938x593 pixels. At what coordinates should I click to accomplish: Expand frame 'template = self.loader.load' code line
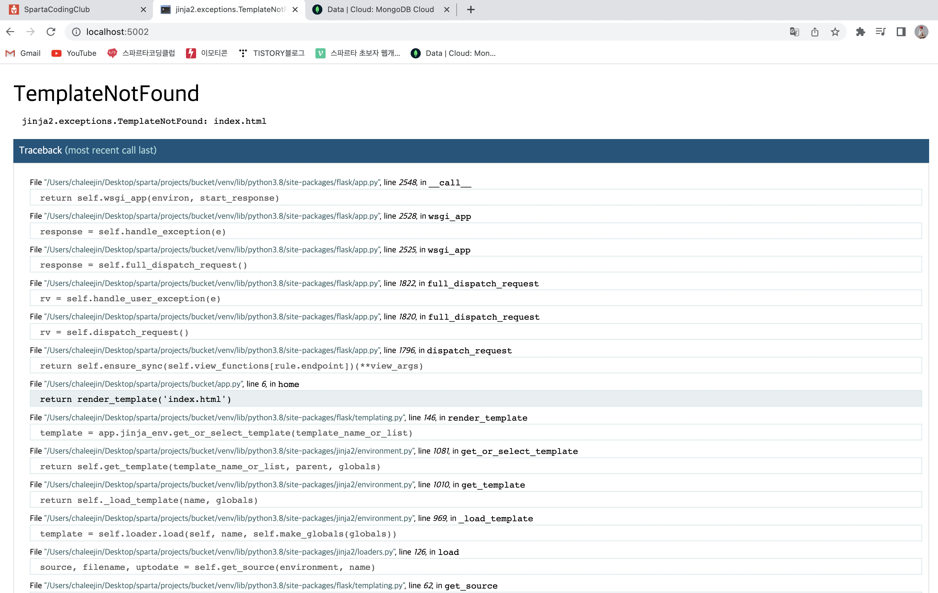pos(476,533)
